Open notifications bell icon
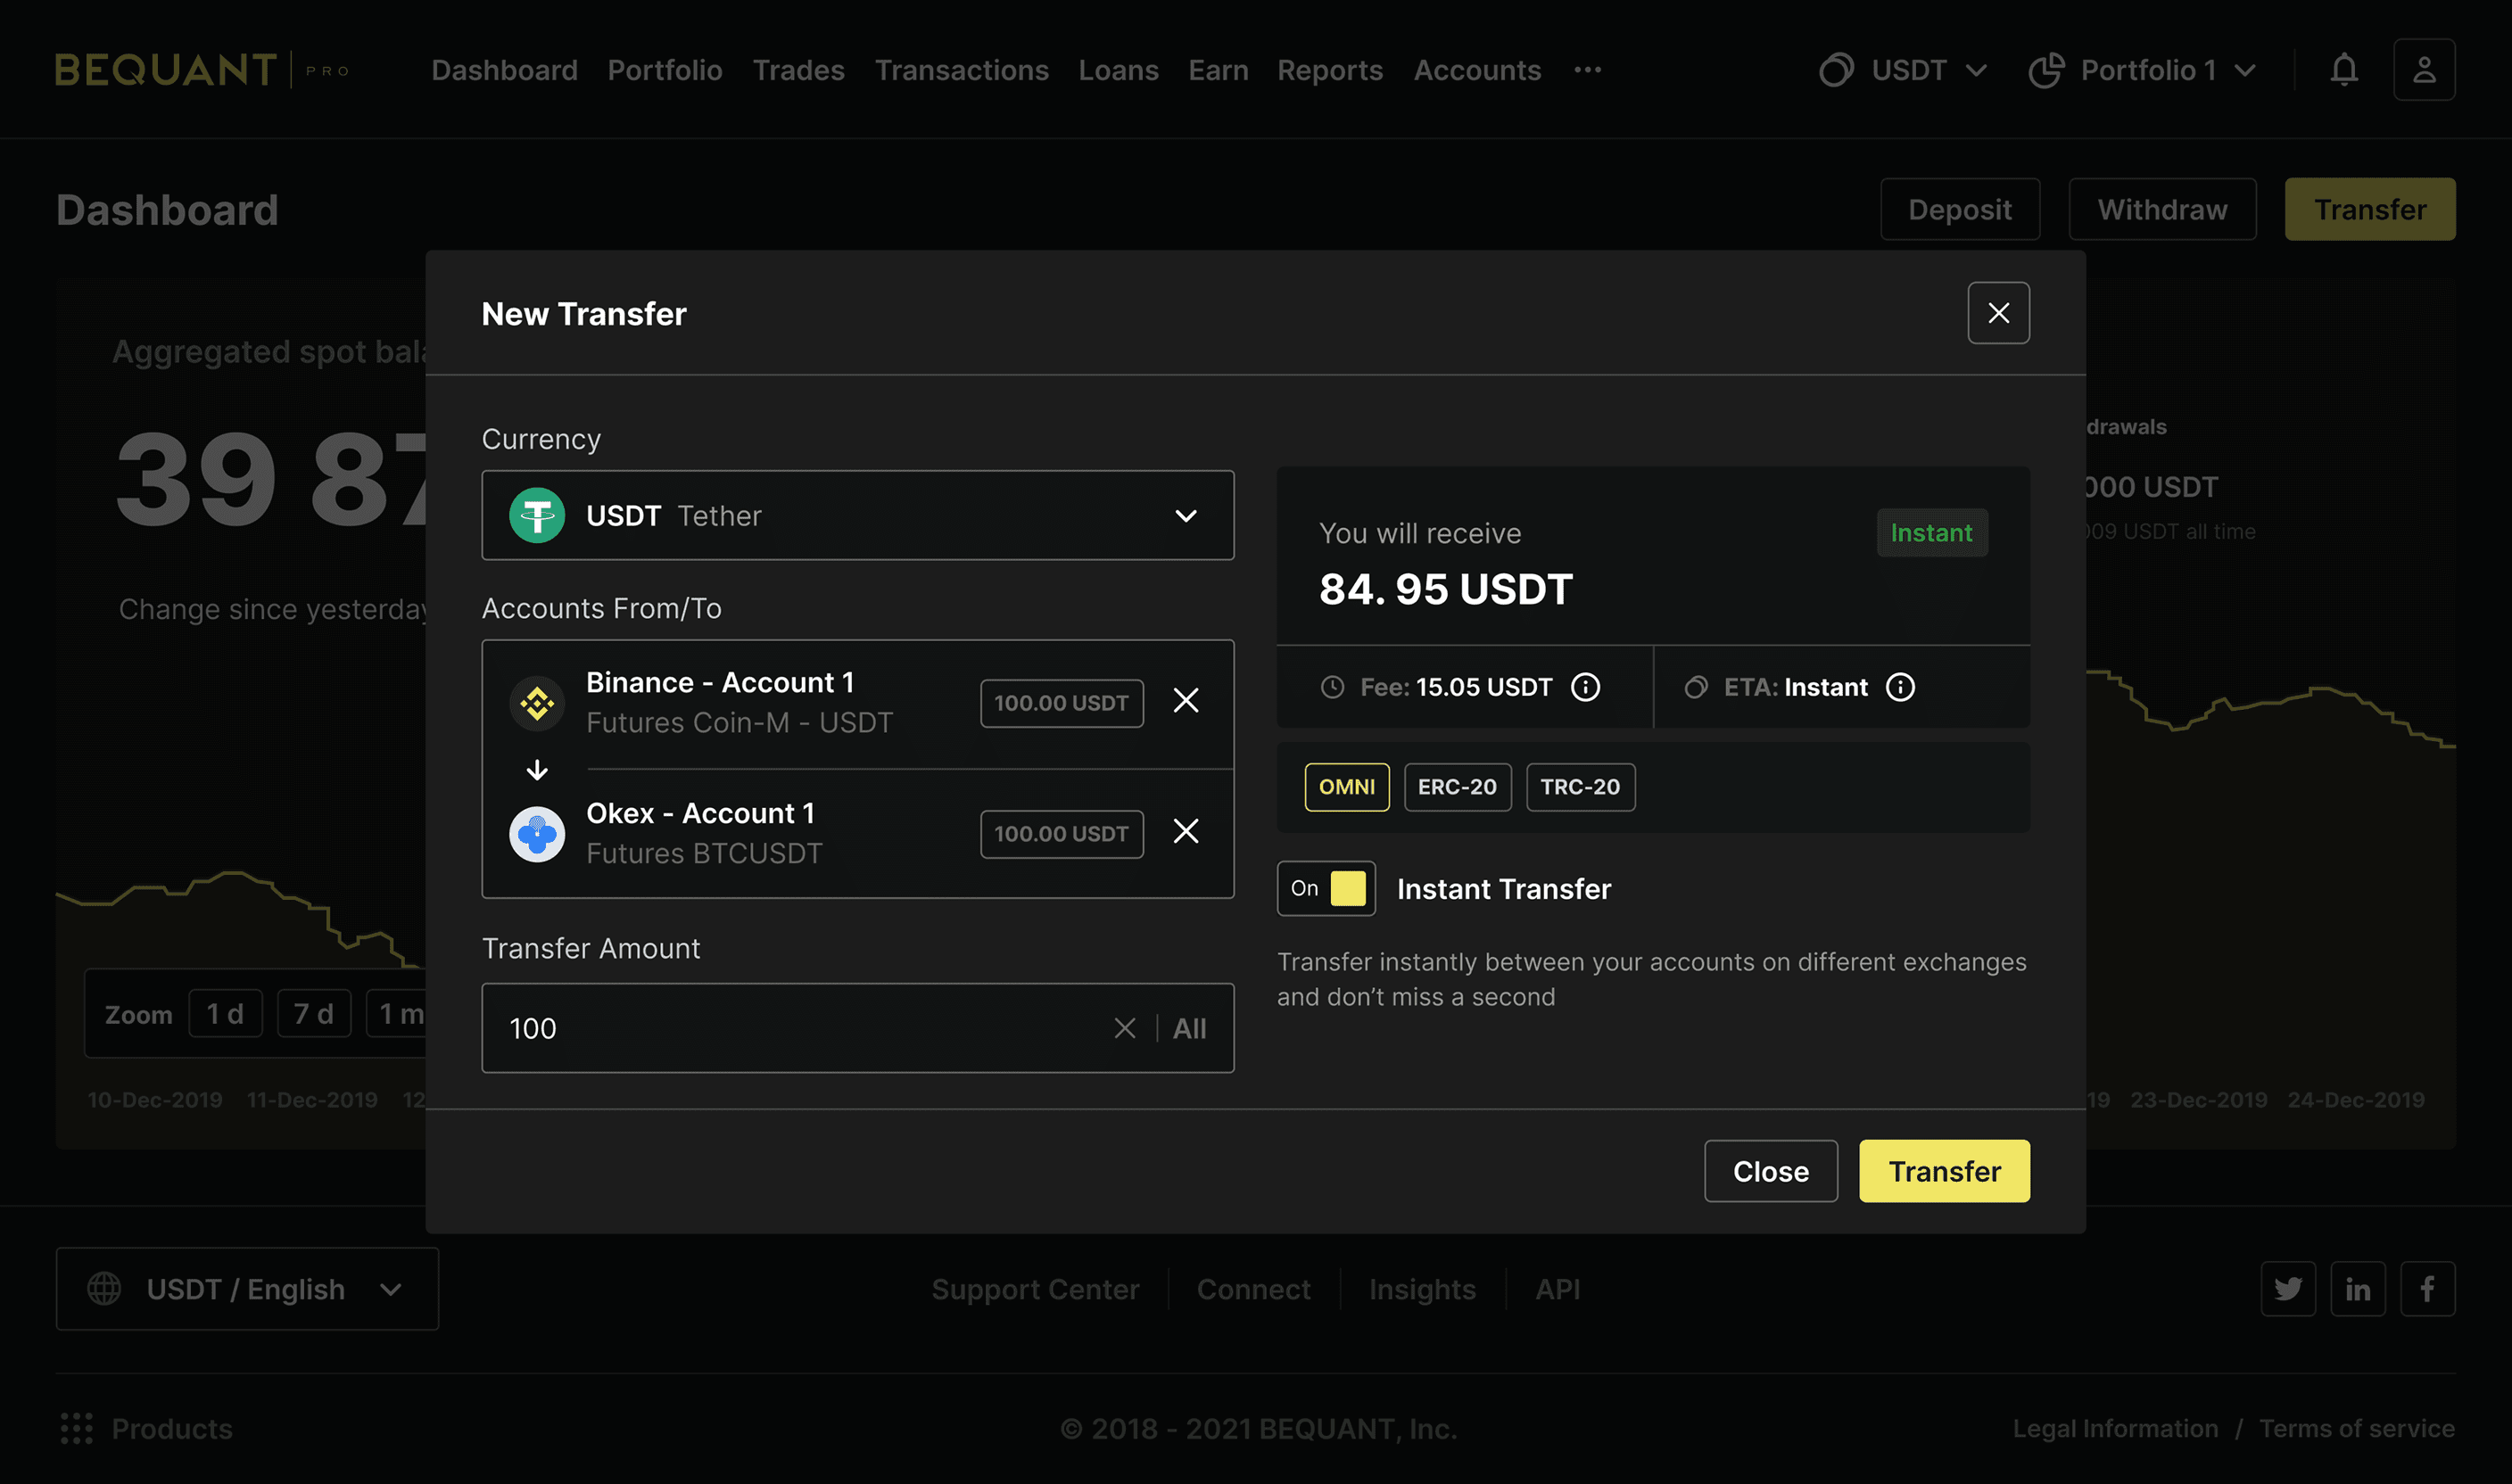The width and height of the screenshot is (2512, 1484). point(2344,70)
